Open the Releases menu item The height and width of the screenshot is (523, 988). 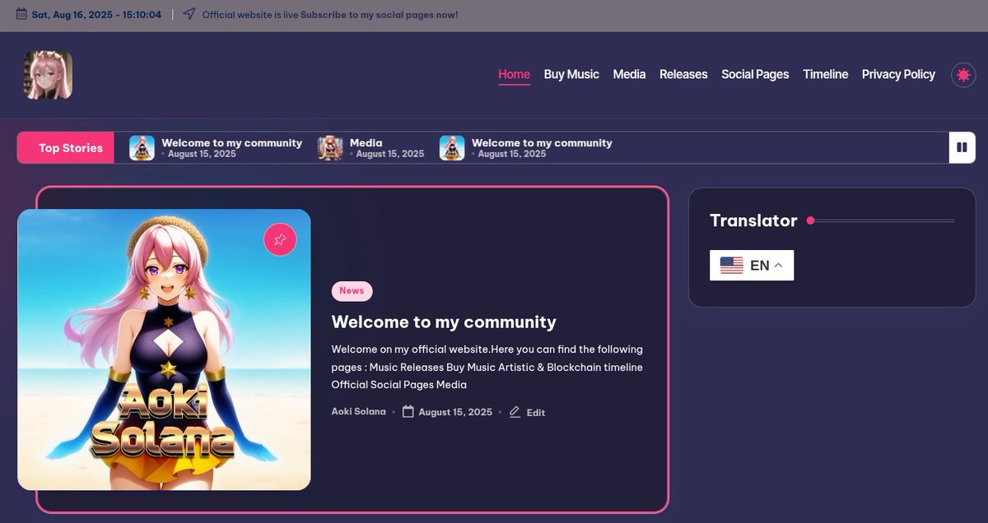tap(683, 74)
